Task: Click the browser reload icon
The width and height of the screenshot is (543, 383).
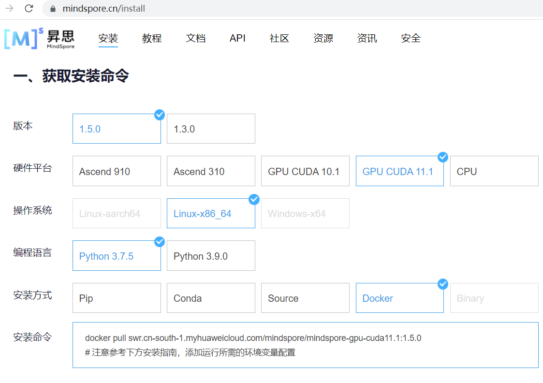Action: coord(29,8)
